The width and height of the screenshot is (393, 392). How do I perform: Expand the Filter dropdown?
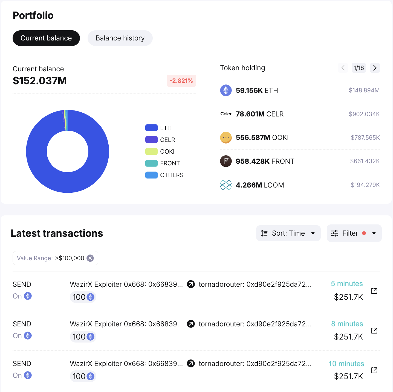354,233
